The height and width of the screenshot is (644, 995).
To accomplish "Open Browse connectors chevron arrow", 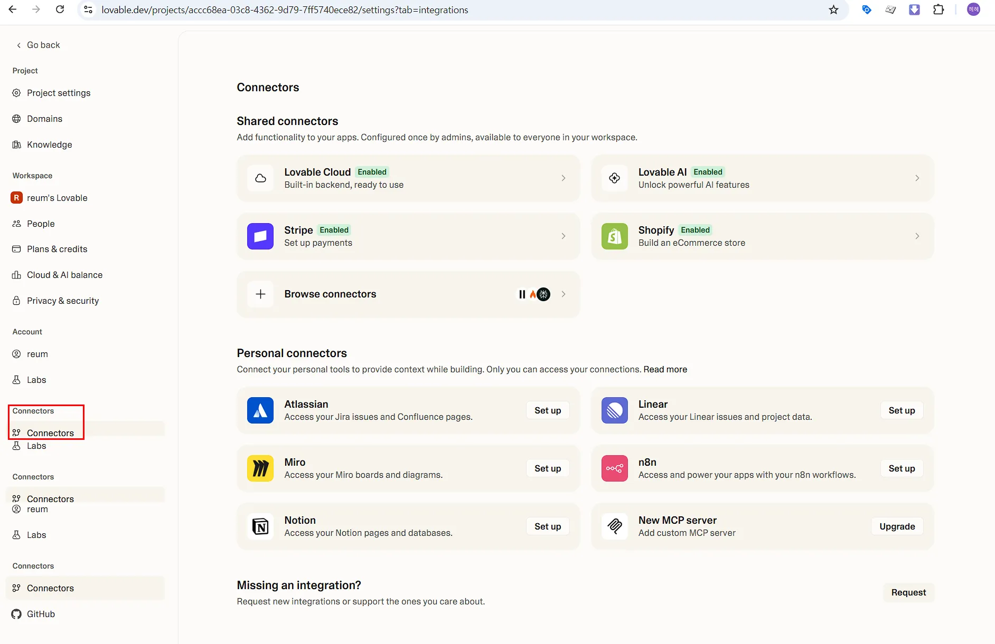I will click(x=564, y=294).
